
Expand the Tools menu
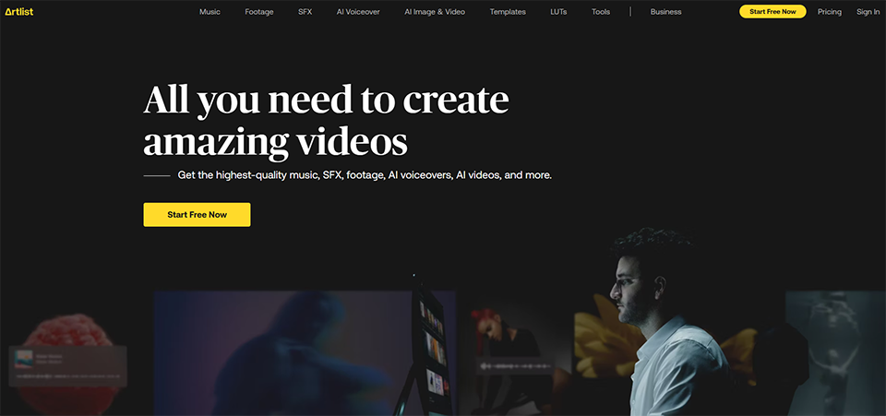[601, 12]
